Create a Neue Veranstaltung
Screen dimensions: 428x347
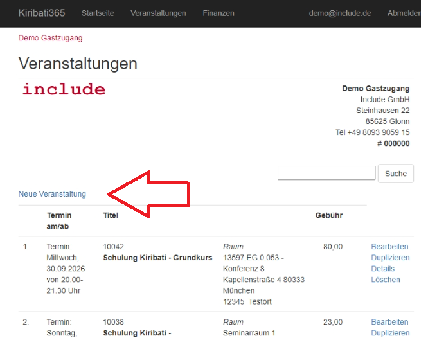(x=52, y=194)
